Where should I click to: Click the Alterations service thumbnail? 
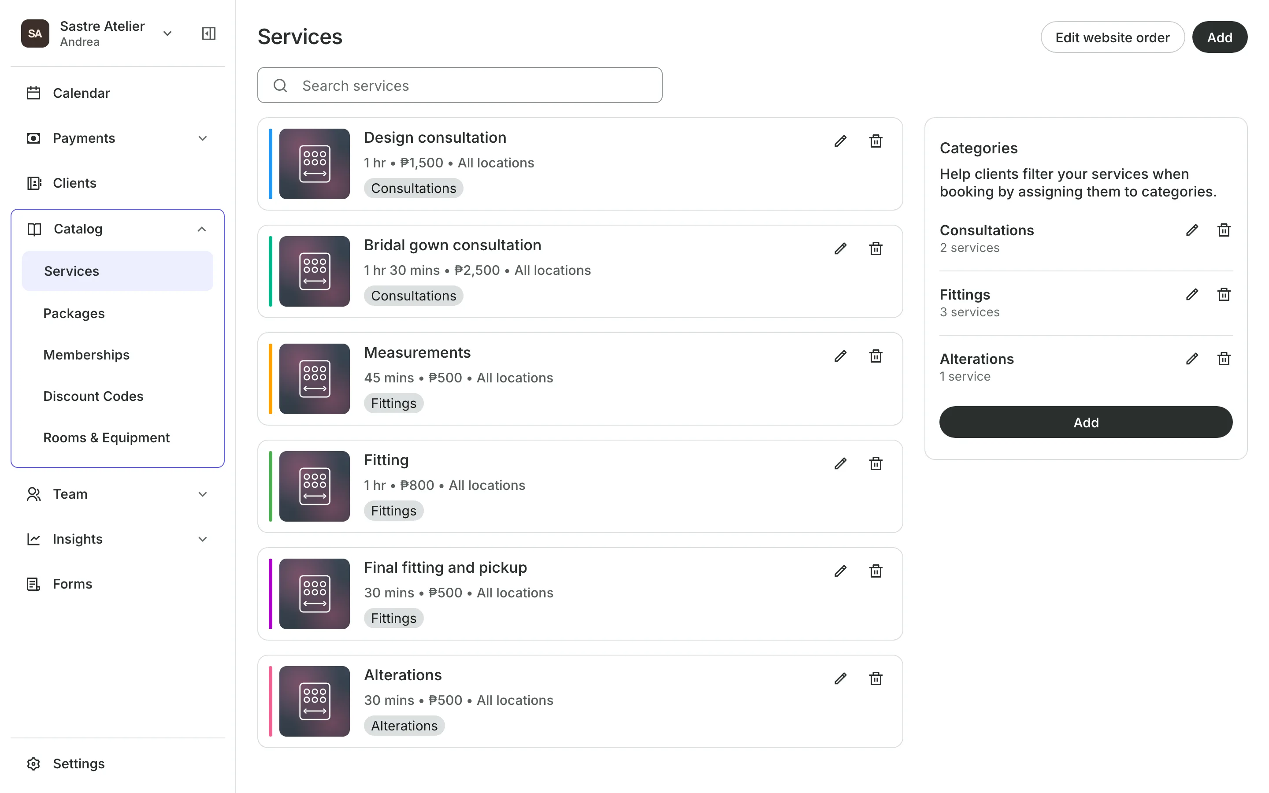tap(314, 701)
